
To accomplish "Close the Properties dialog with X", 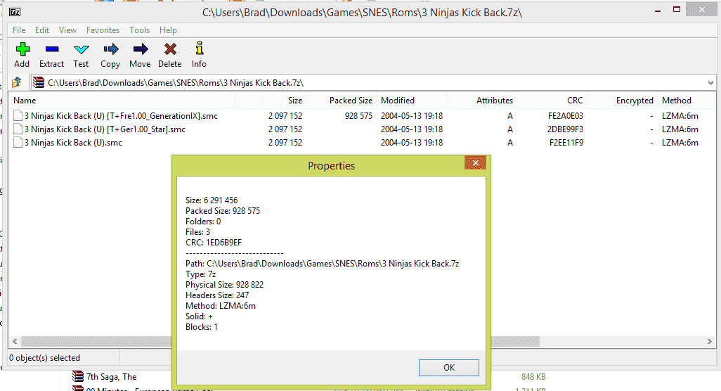I will coord(476,163).
